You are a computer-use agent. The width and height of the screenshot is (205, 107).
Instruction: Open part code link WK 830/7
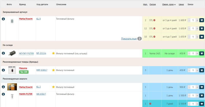click(x=41, y=94)
